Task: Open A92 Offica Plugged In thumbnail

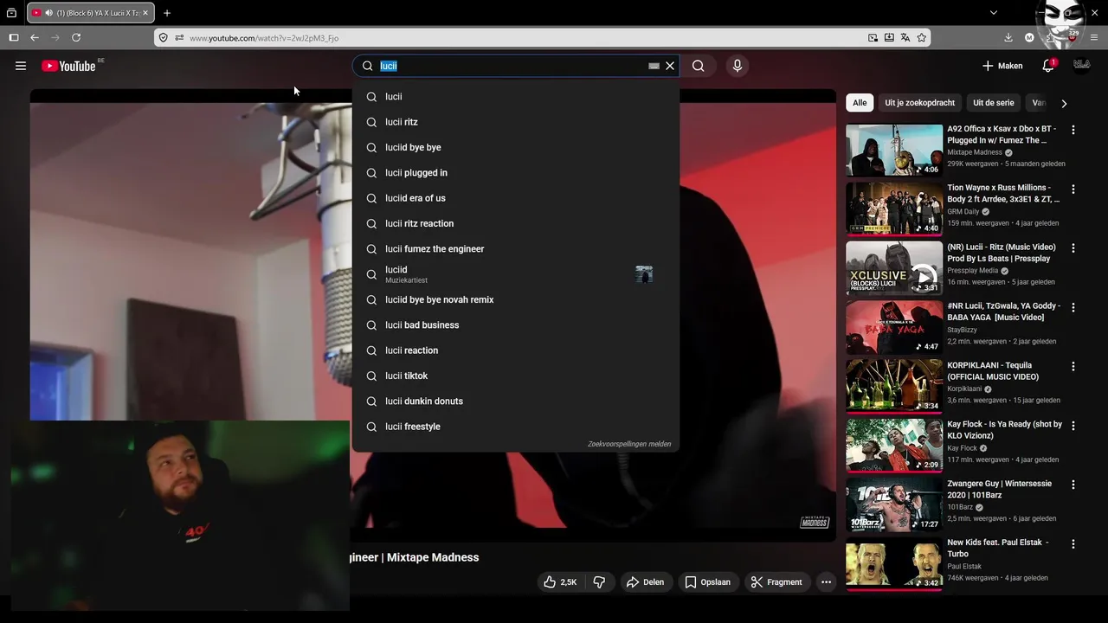Action: click(894, 151)
